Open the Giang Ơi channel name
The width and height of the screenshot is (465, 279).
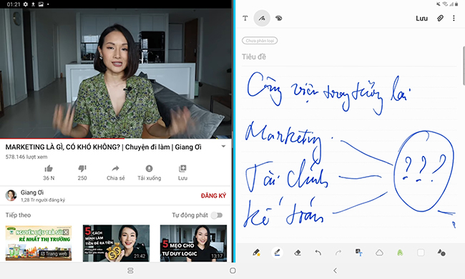[x=32, y=192]
